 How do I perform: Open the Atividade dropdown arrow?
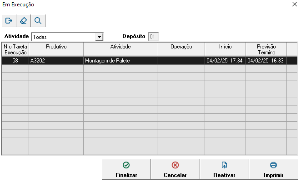click(99, 37)
